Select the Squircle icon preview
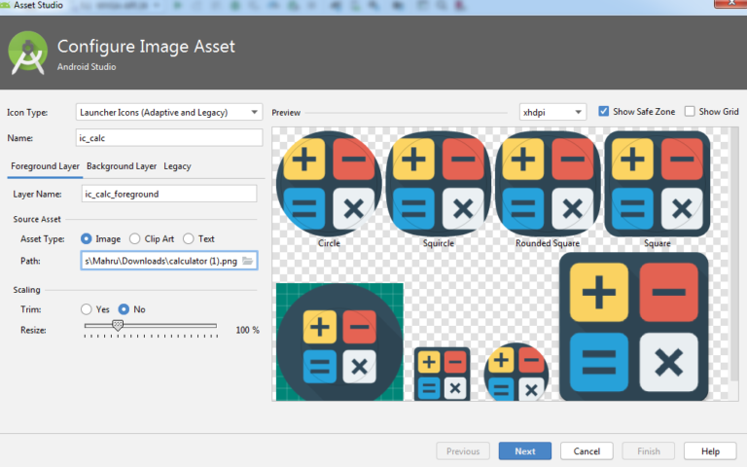 [438, 184]
